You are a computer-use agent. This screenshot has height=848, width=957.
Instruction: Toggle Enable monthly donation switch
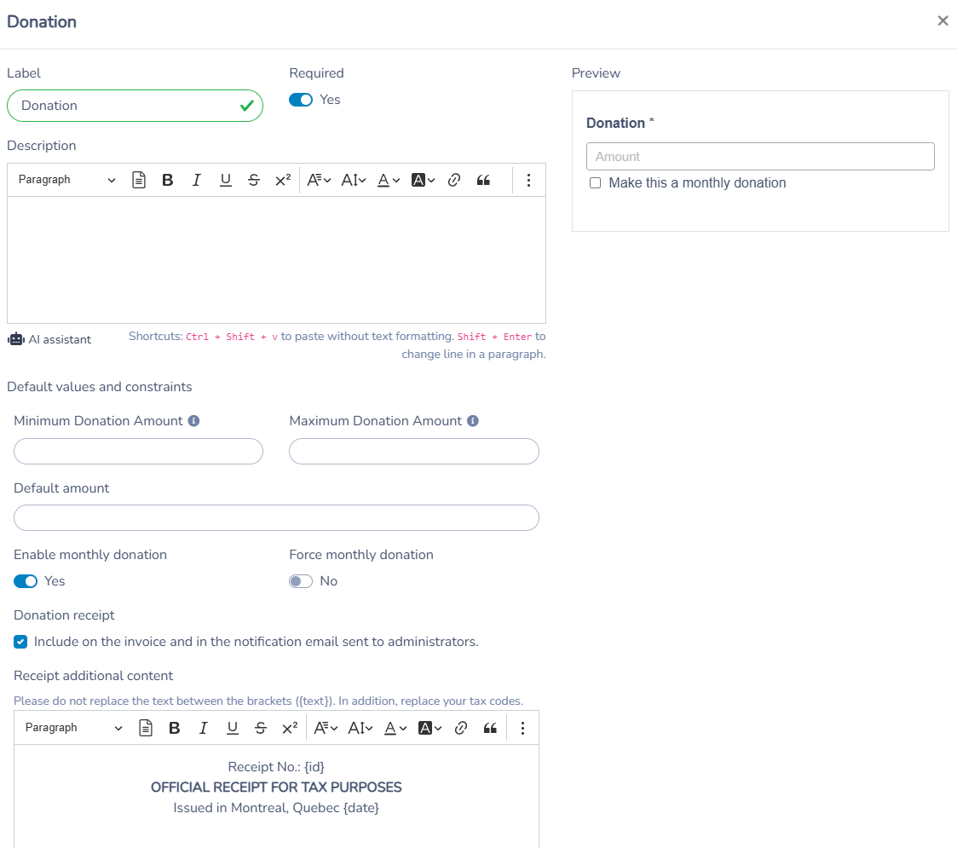[x=26, y=581]
